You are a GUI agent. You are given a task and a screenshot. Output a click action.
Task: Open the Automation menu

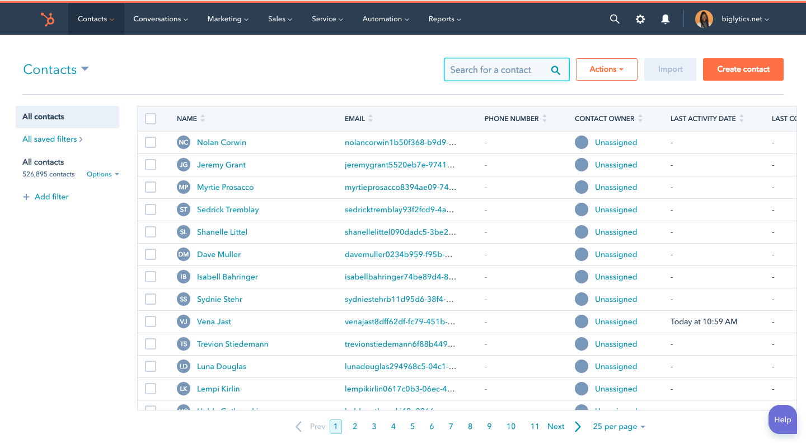(x=385, y=18)
